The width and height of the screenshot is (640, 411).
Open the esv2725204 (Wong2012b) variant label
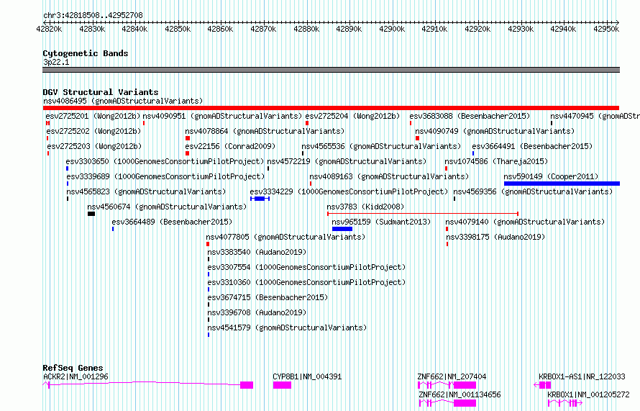[352, 116]
